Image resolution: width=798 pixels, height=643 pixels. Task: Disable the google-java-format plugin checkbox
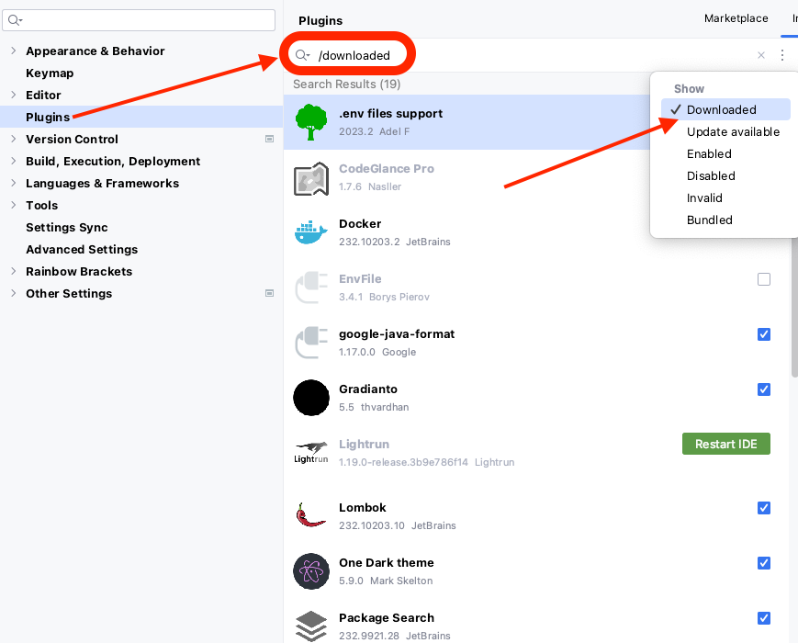(764, 334)
